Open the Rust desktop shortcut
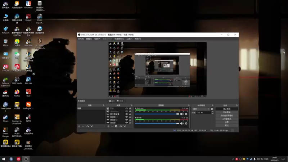The width and height of the screenshot is (288, 162). pyautogui.click(x=28, y=93)
